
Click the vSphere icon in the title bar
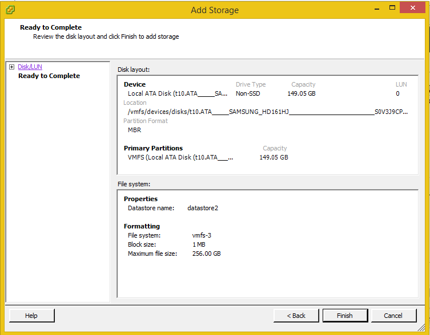click(x=10, y=10)
